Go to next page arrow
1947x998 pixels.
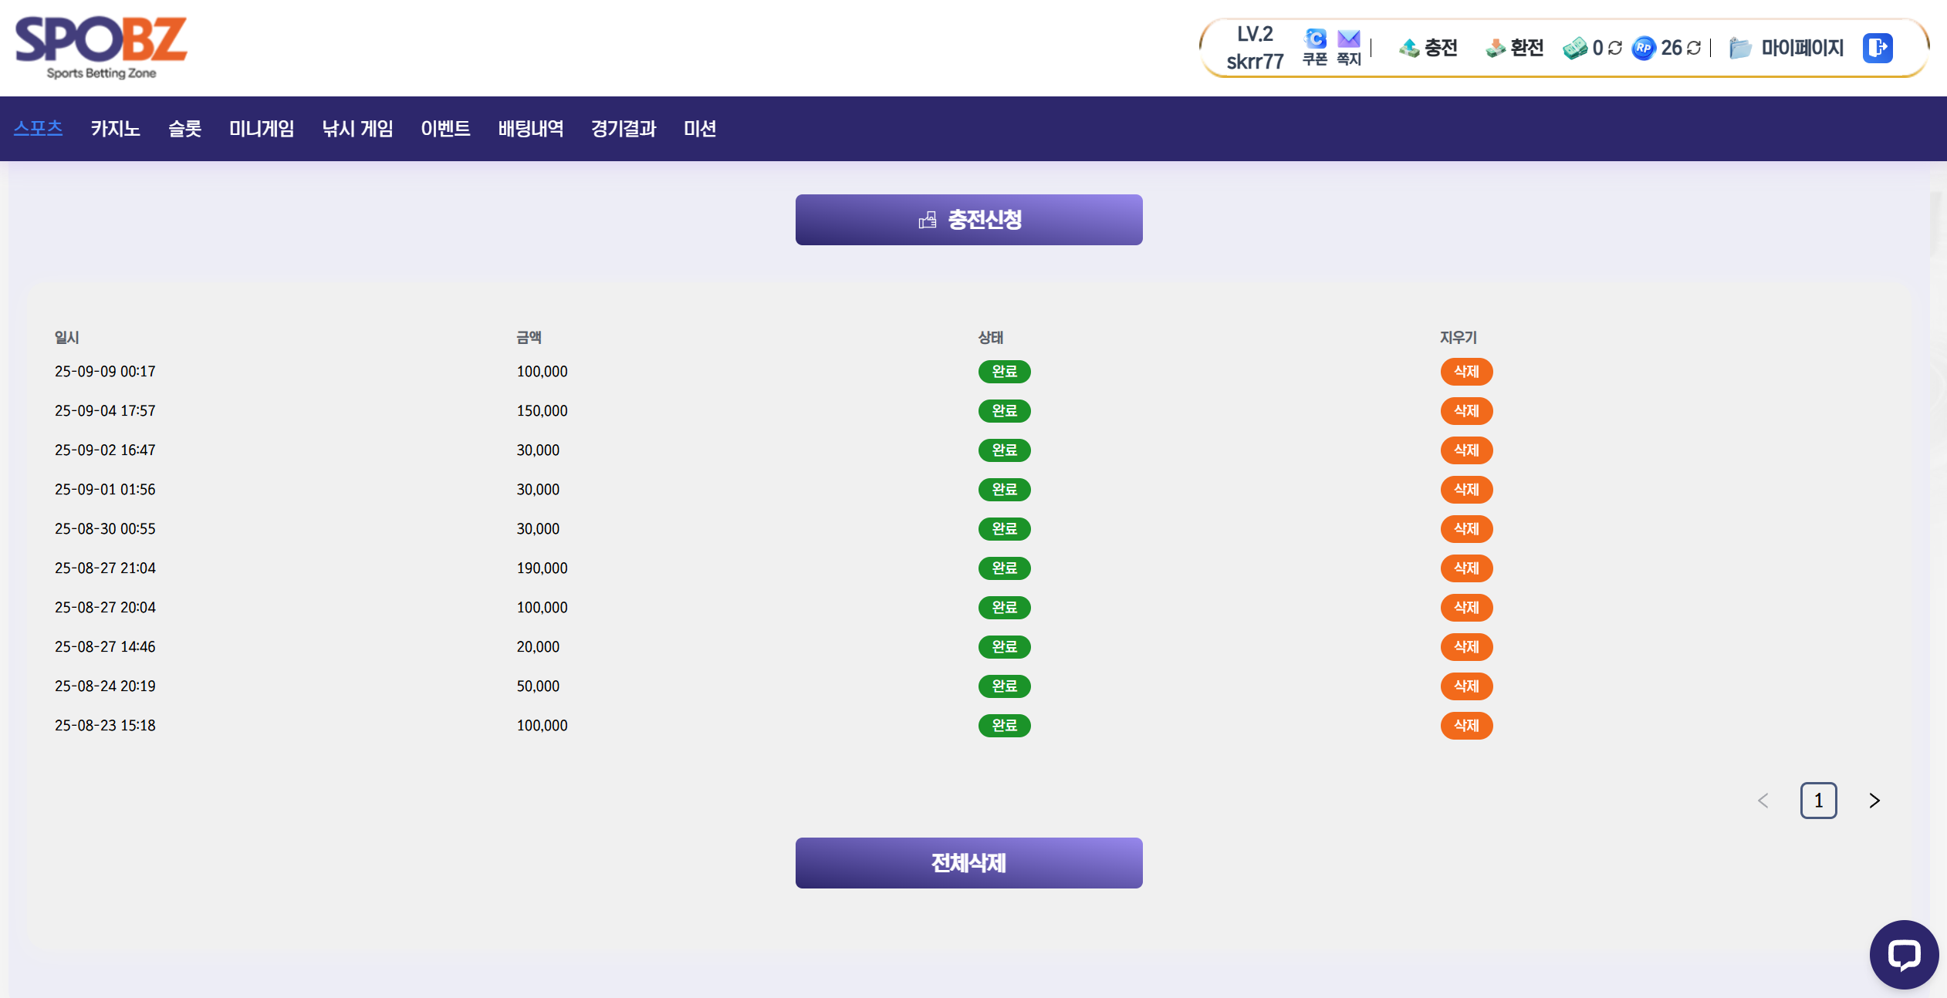click(1874, 801)
